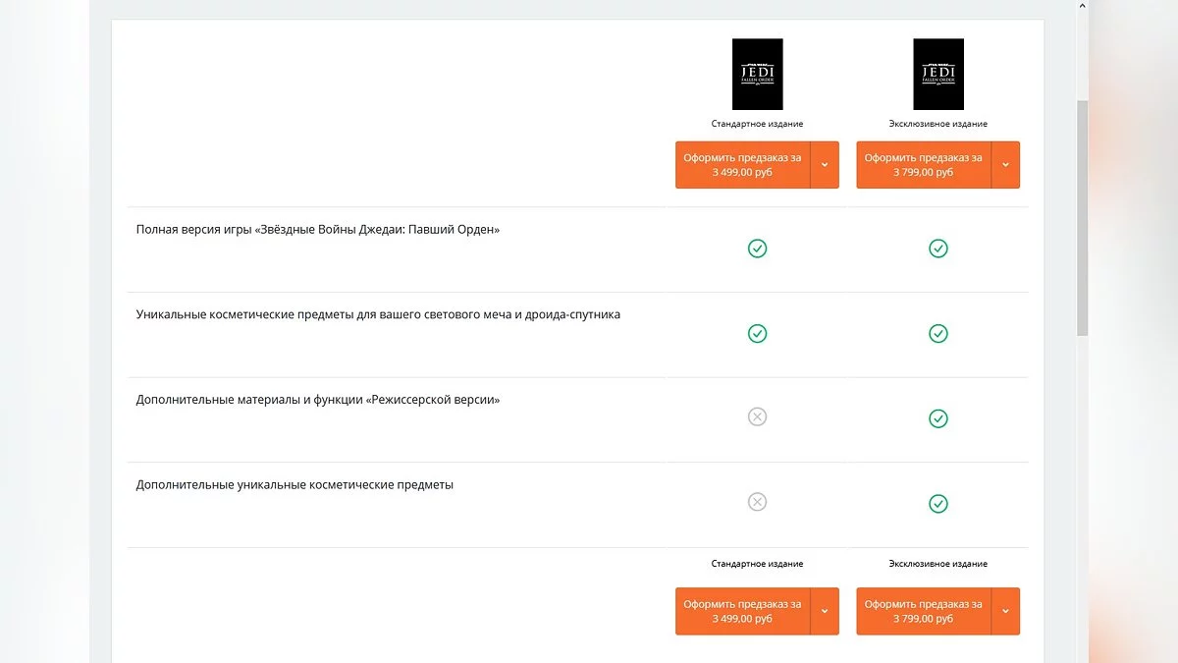The image size is (1178, 663).
Task: Click the page vertical scrollbar thumb
Action: 1082,216
